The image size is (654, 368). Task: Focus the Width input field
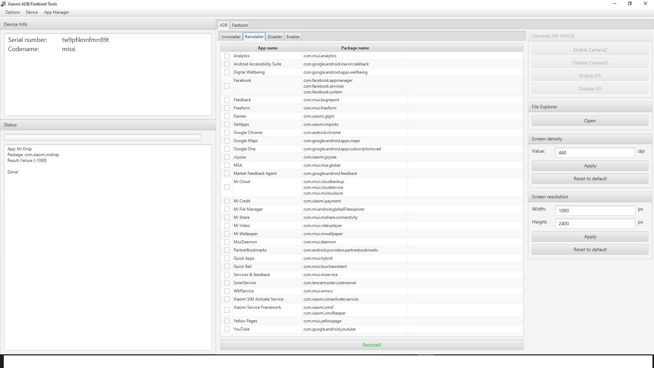pyautogui.click(x=595, y=211)
